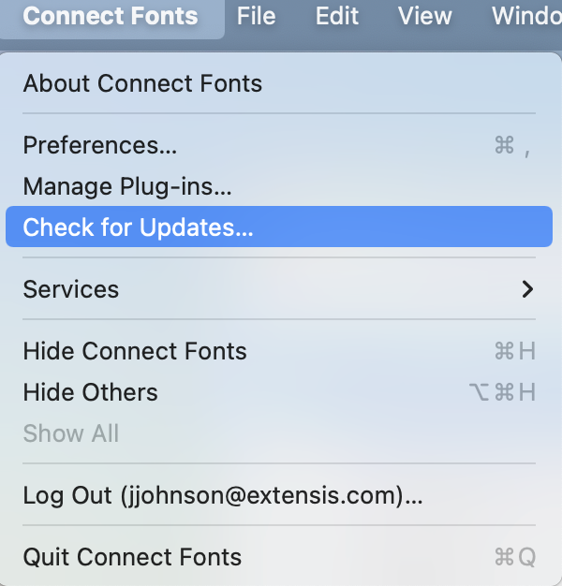Log out of the jjohnson@extensis.com account
The width and height of the screenshot is (562, 586).
[x=223, y=495]
